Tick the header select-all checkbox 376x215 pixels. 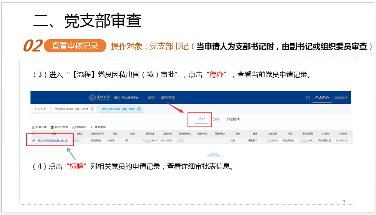coord(33,133)
